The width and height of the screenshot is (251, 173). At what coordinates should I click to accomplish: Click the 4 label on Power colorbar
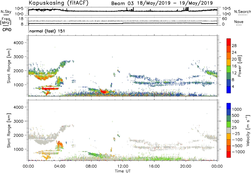click(233, 87)
